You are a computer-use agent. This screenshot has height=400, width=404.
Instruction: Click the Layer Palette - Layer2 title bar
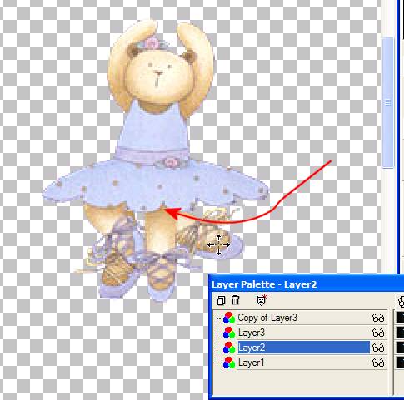307,284
